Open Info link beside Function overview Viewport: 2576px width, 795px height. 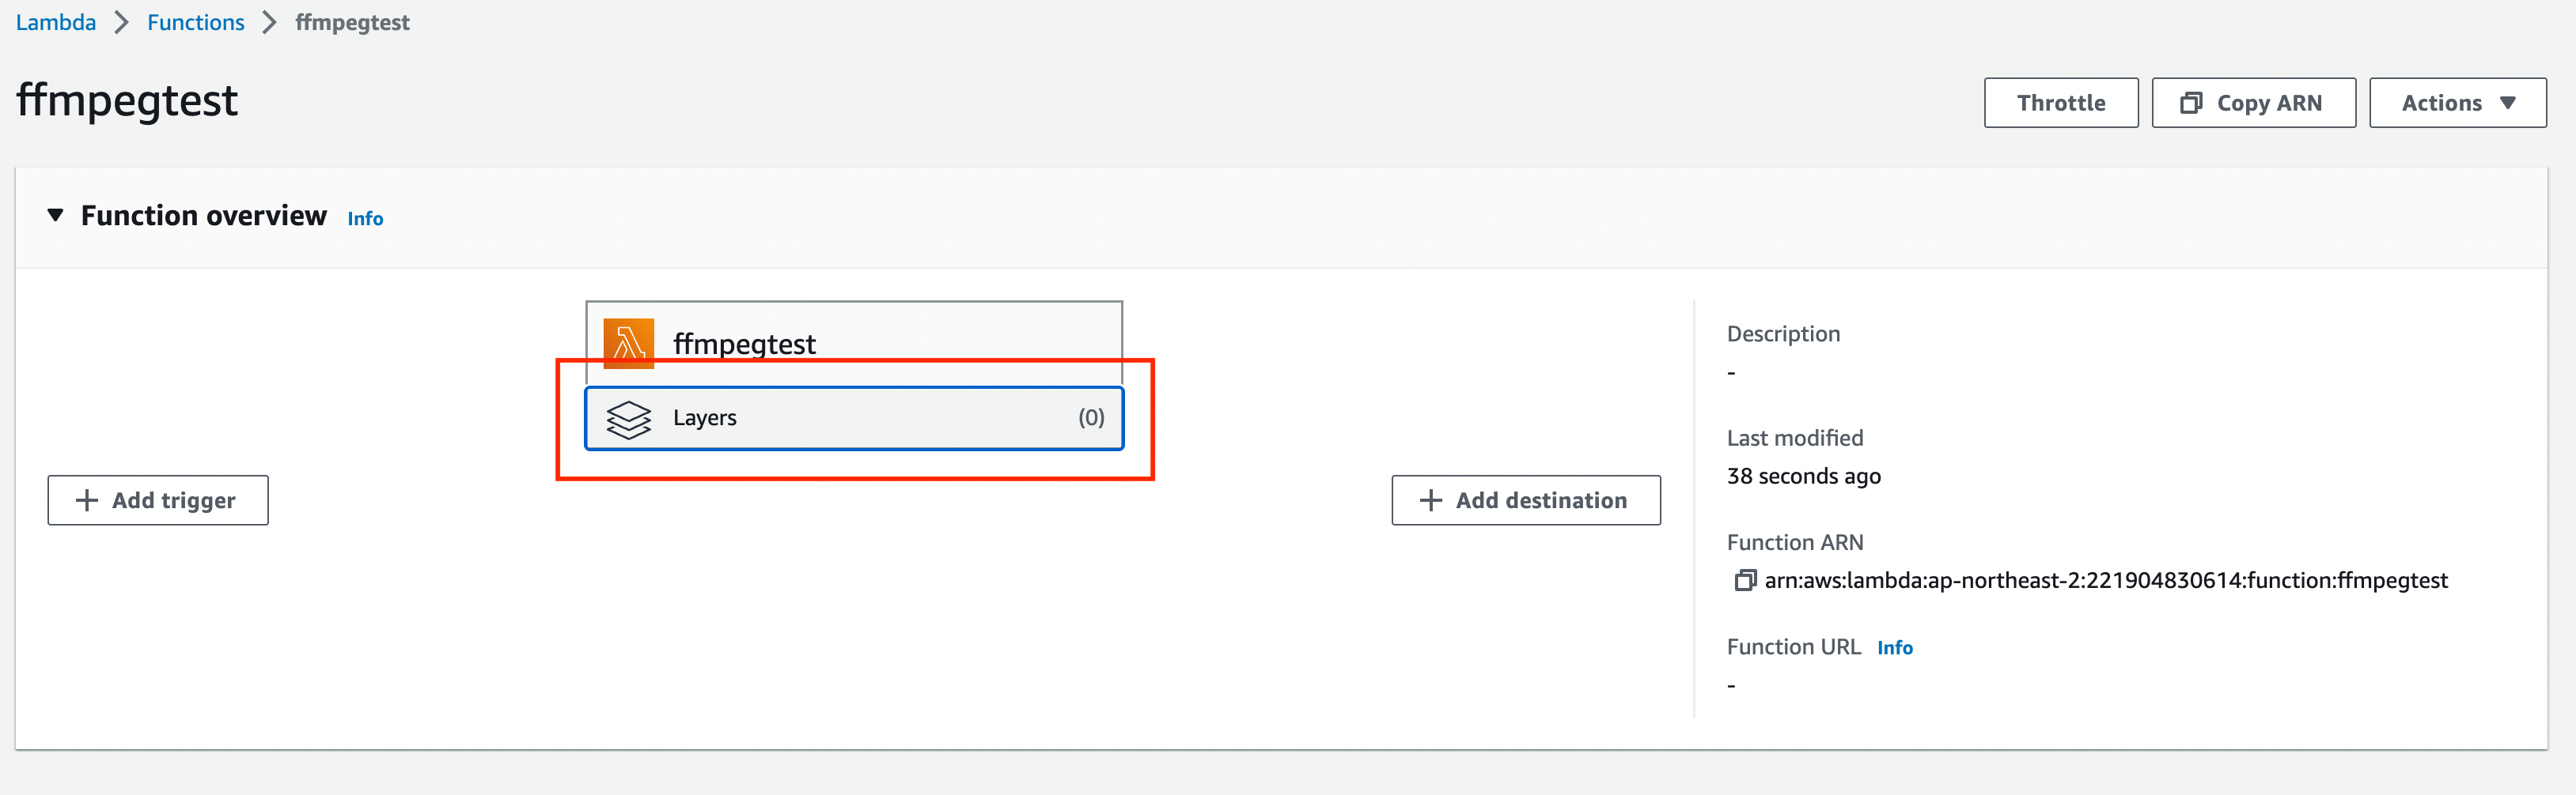pos(365,219)
